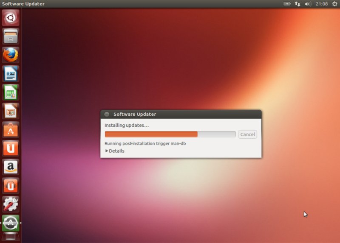Click 'Installing updates…' label

(127, 125)
